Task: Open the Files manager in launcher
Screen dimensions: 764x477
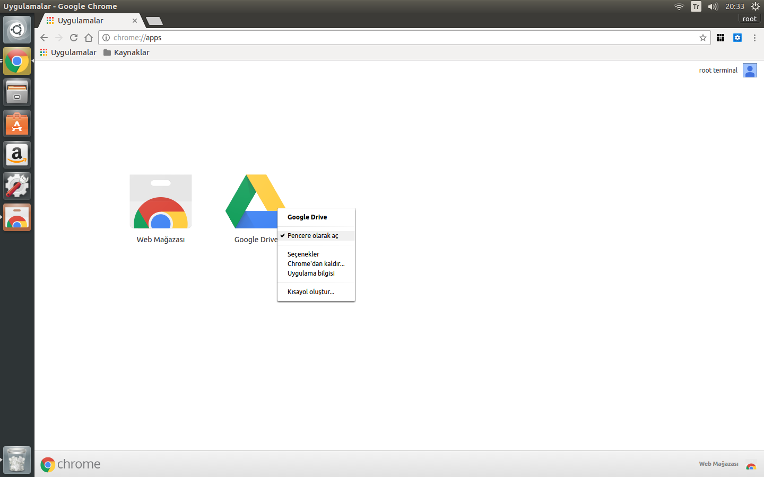Action: point(17,92)
